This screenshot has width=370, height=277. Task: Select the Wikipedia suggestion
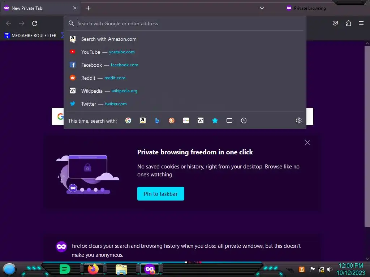(185, 91)
